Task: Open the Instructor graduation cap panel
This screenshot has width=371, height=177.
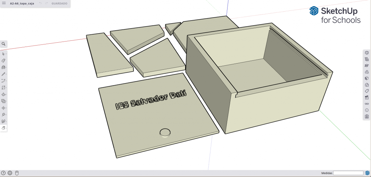Action: point(367,65)
